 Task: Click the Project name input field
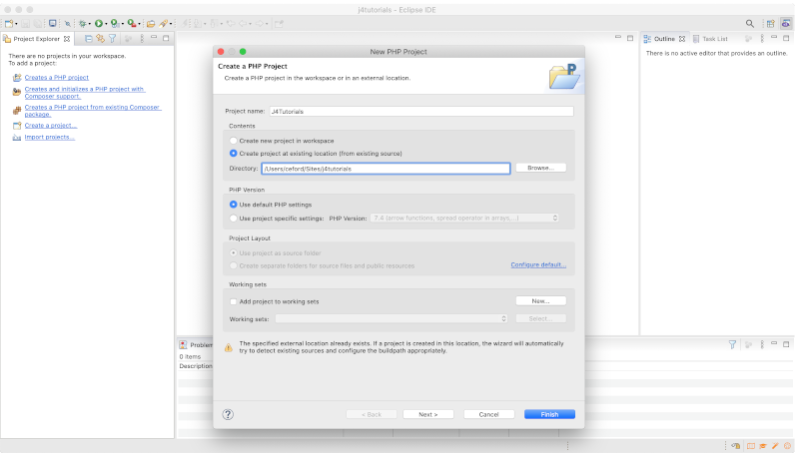[x=421, y=111]
